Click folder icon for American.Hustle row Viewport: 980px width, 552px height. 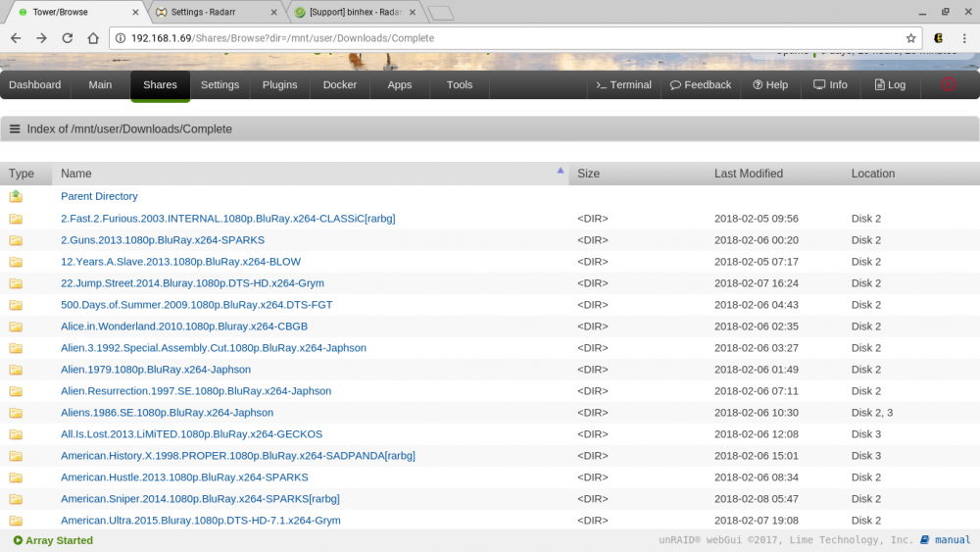pyautogui.click(x=16, y=477)
